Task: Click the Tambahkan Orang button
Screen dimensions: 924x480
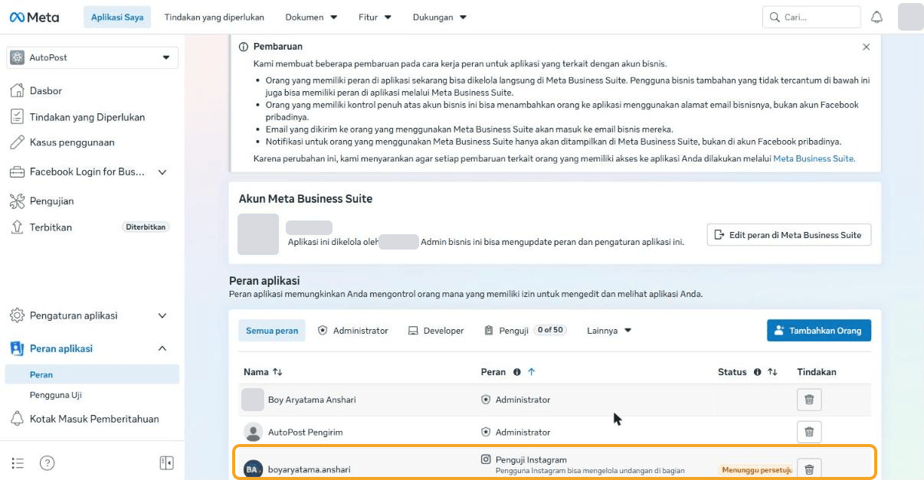Action: click(x=819, y=331)
